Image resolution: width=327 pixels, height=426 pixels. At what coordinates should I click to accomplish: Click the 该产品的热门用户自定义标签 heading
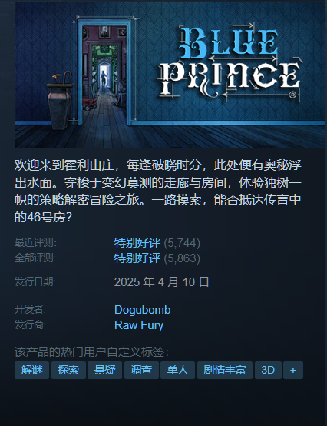(x=91, y=352)
